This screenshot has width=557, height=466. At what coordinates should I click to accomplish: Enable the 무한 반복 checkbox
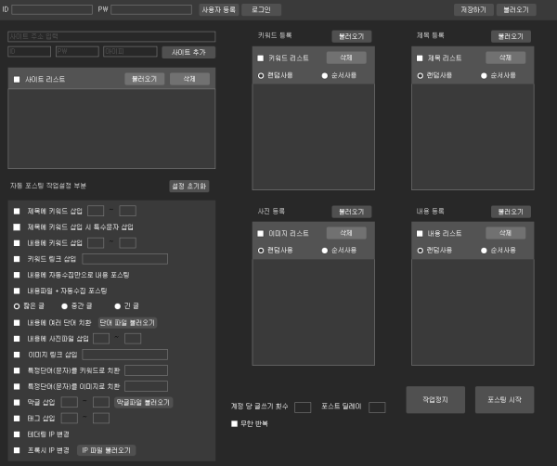tap(235, 423)
